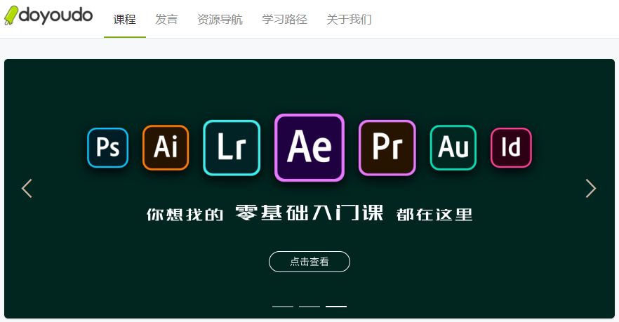
Task: Open the 发言 tab
Action: pyautogui.click(x=166, y=19)
